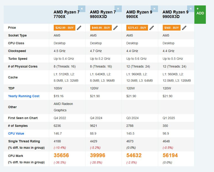The width and height of the screenshot is (214, 172).
Task: Click the $242.99 - BUY button
Action: tap(64, 28)
